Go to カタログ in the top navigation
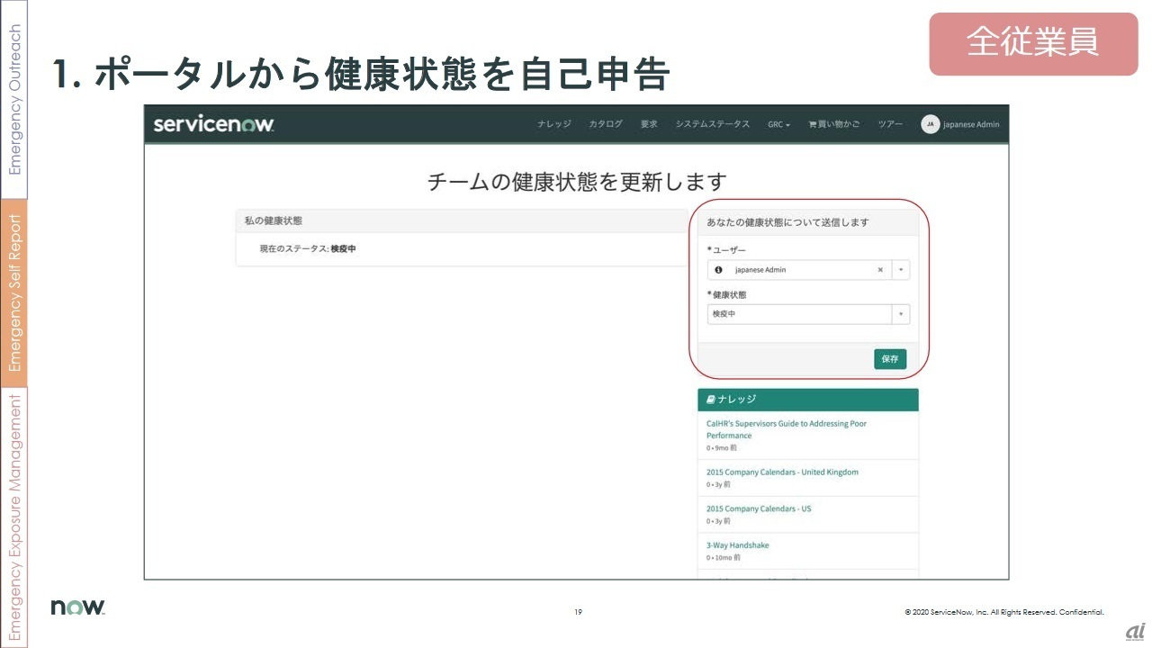Image resolution: width=1152 pixels, height=648 pixels. (606, 124)
